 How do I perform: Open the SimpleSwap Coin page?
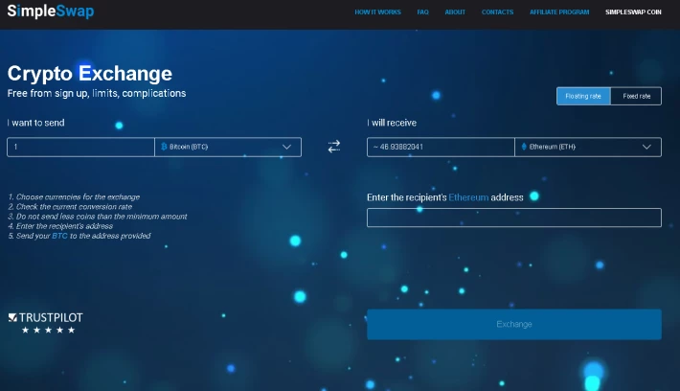(633, 12)
